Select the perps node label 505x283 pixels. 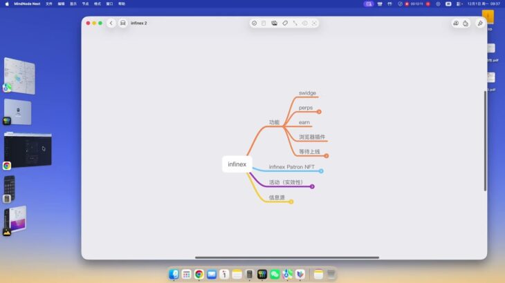coord(306,108)
